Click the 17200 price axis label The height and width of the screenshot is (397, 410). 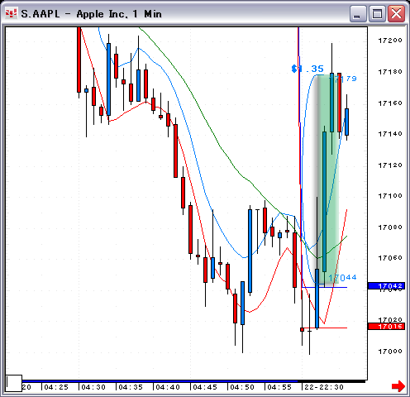pos(390,41)
